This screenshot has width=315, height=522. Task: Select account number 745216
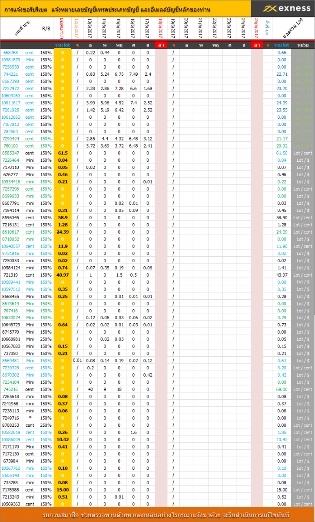click(x=10, y=389)
